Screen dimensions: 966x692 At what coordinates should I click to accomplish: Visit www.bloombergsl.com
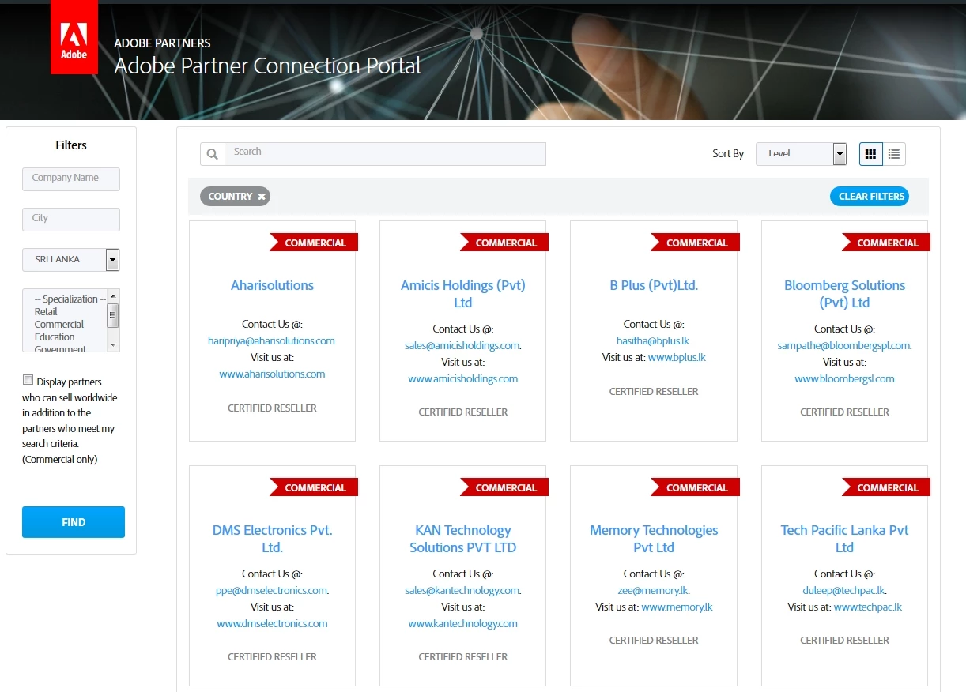(x=844, y=378)
